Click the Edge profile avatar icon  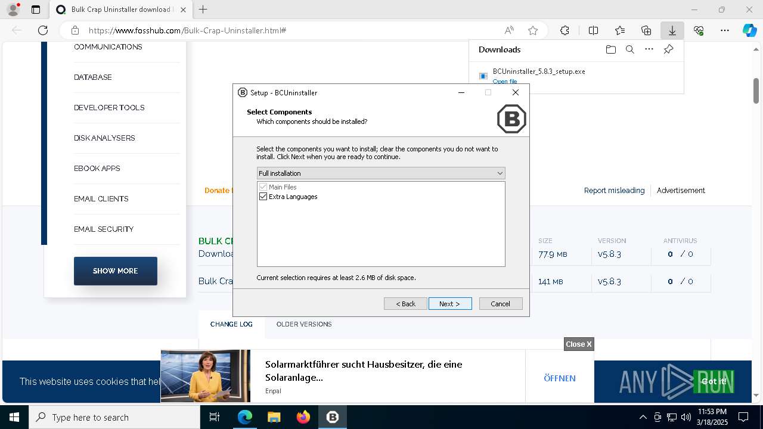point(13,10)
